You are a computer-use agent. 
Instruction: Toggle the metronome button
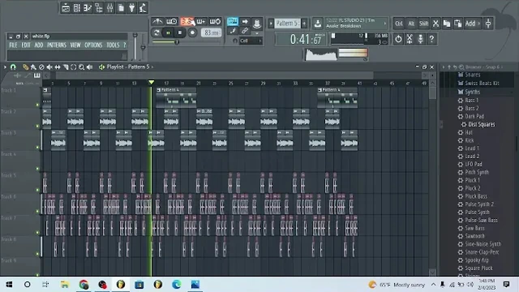[157, 21]
